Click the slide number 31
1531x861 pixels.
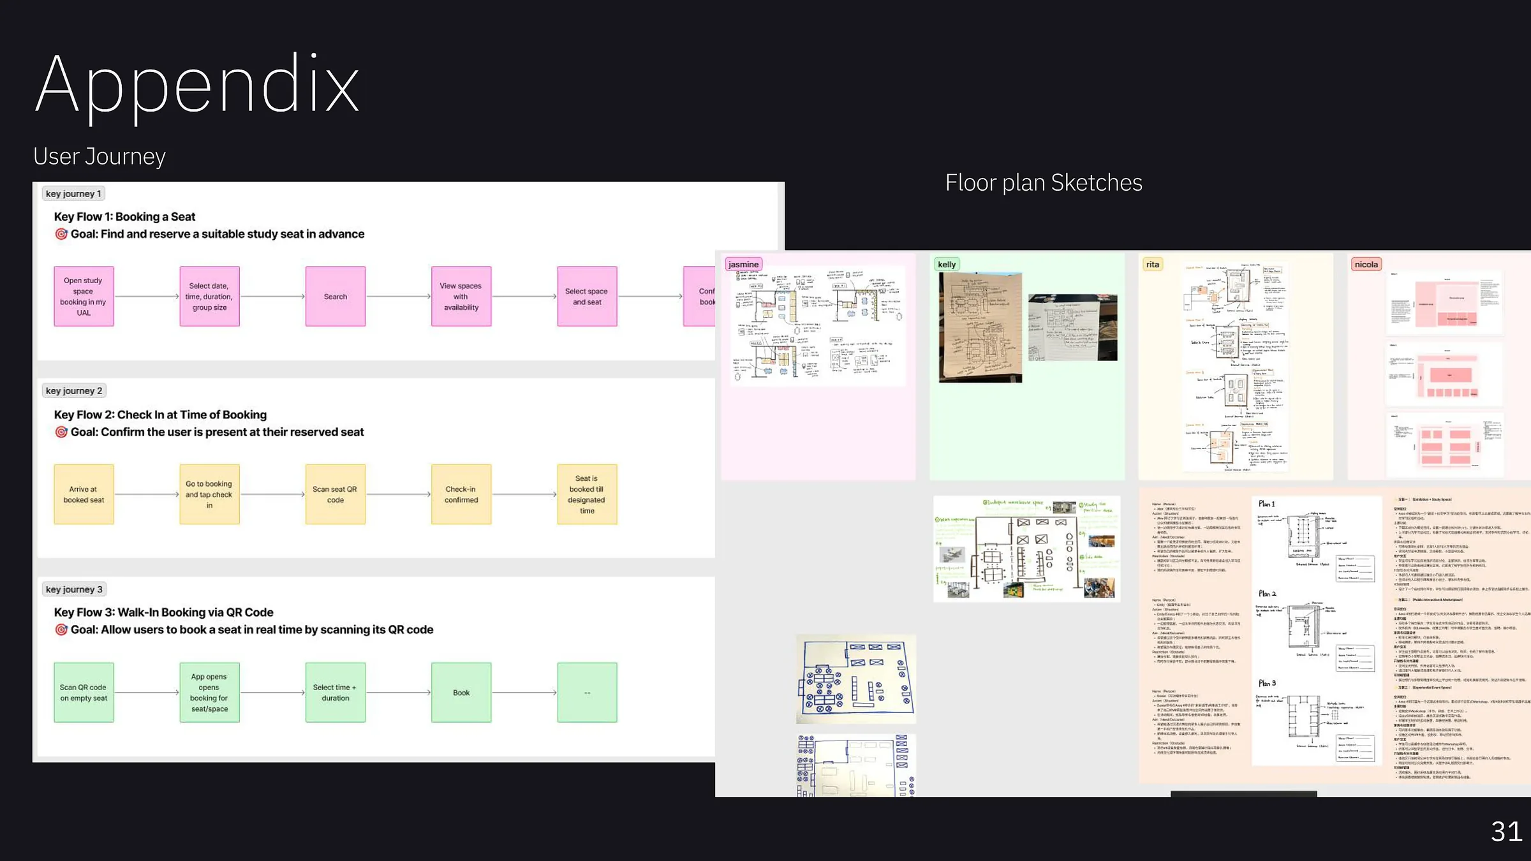[x=1507, y=832]
